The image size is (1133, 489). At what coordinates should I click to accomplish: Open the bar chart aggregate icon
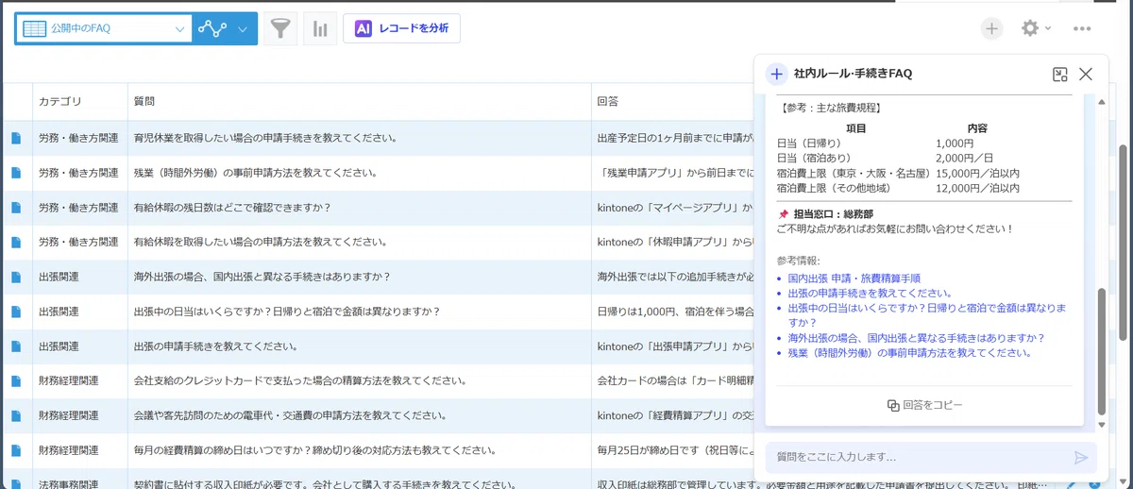tap(321, 29)
